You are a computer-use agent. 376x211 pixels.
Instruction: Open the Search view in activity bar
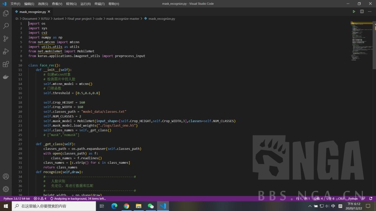pyautogui.click(x=6, y=26)
